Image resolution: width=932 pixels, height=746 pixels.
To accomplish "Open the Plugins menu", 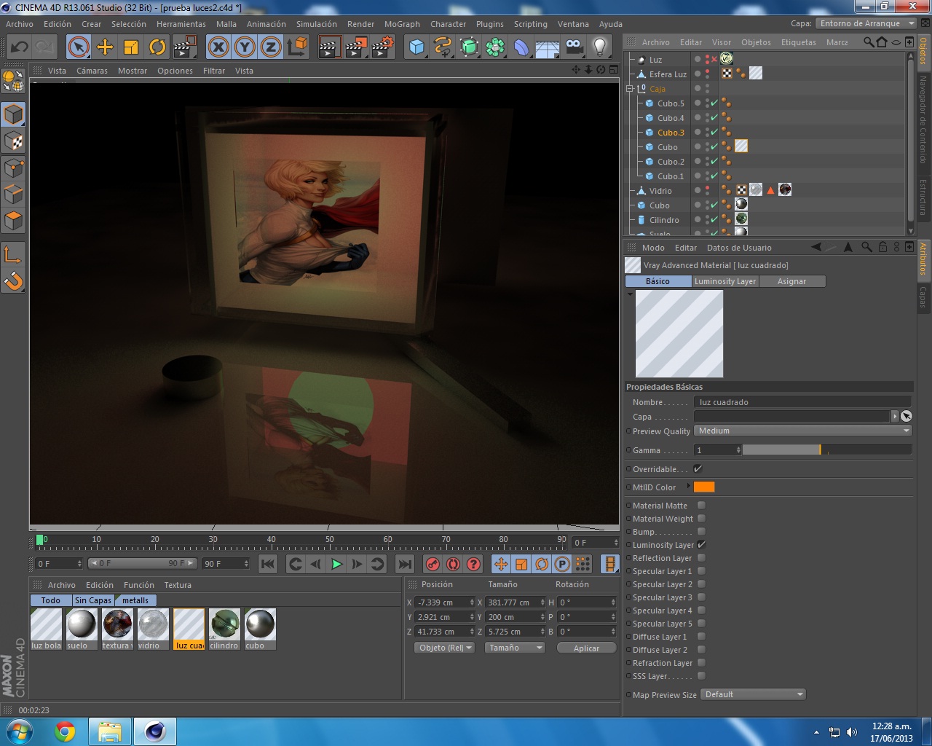I will pos(490,24).
